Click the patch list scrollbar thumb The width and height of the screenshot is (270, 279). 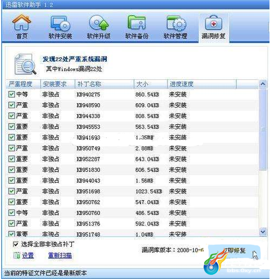(263, 130)
